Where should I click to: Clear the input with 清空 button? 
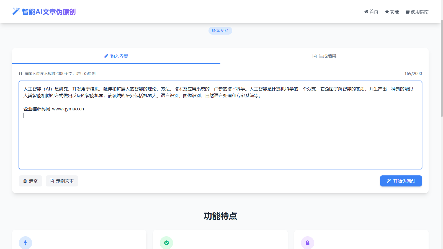pyautogui.click(x=30, y=181)
